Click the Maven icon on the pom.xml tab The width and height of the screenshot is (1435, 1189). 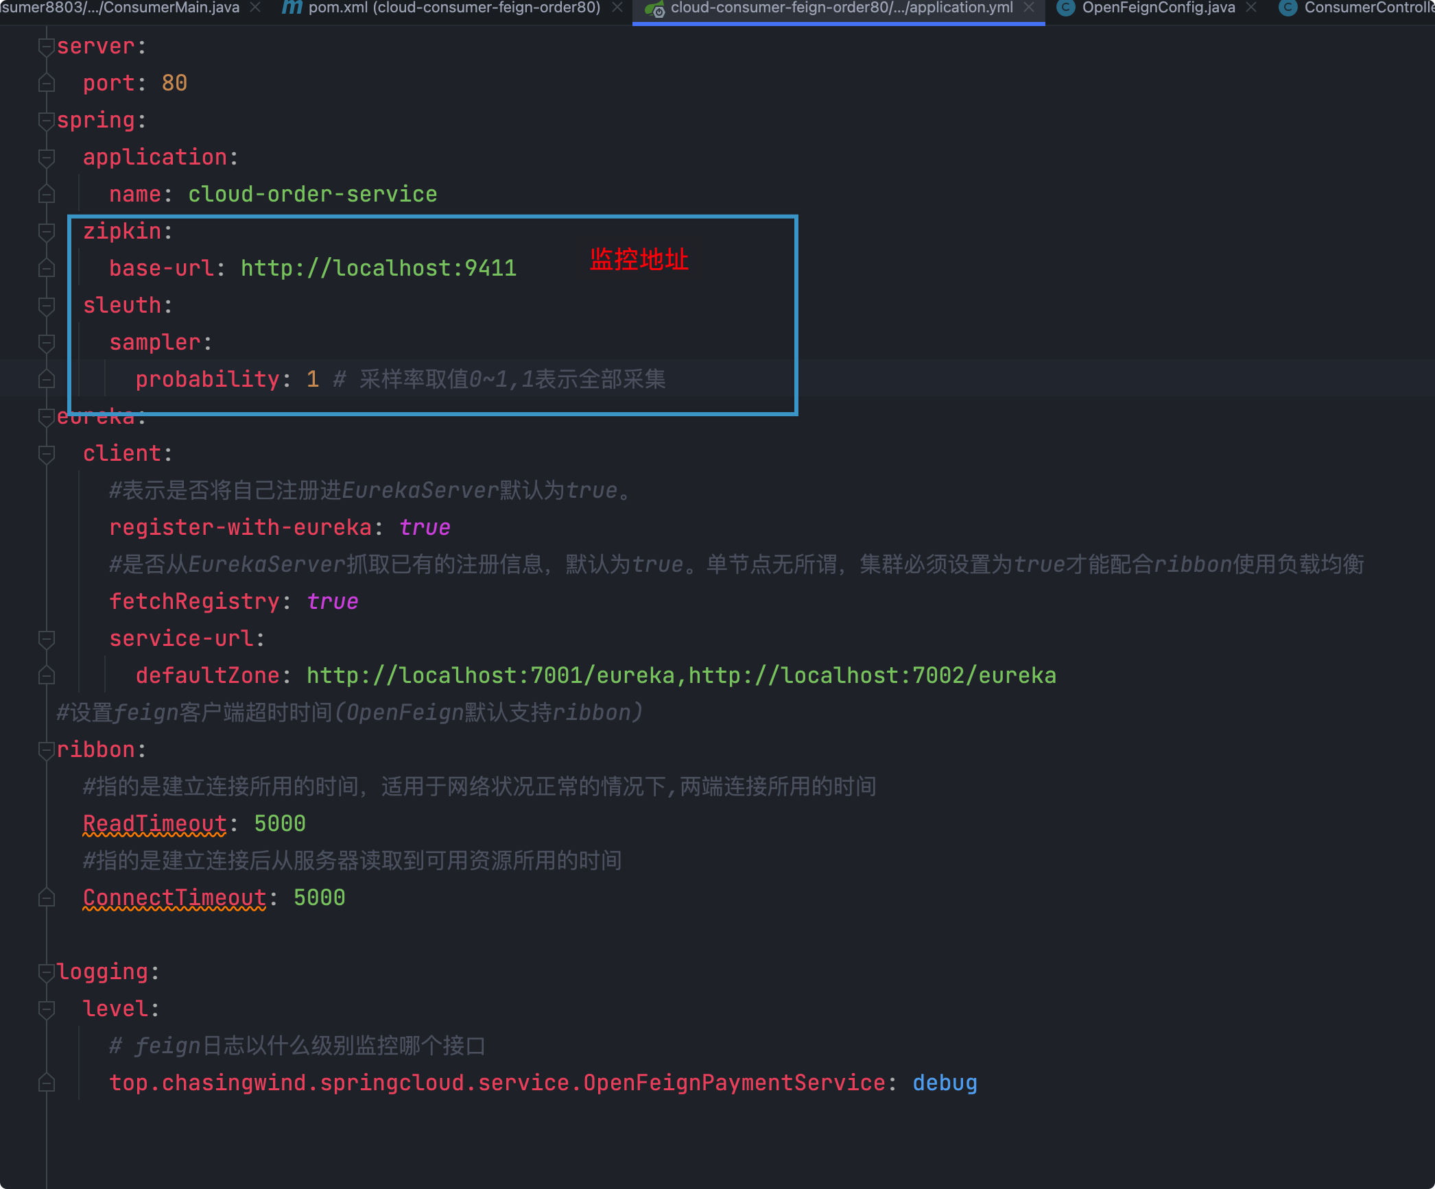(292, 8)
